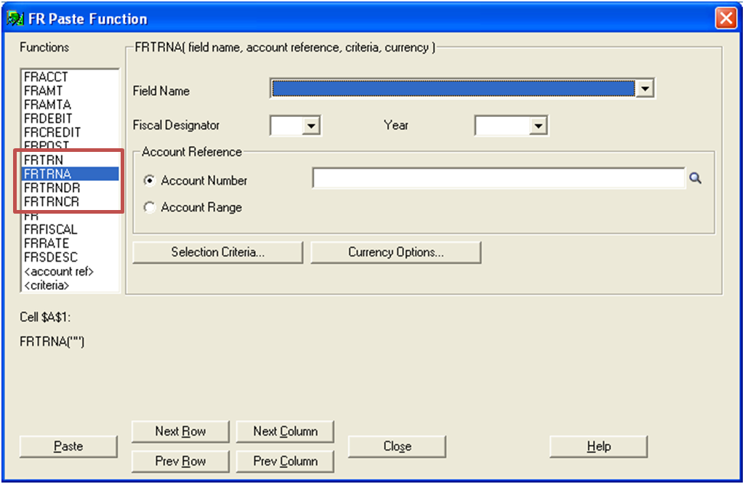Viewport: 745px width, 484px height.
Task: Click the account finder magnifier icon
Action: [695, 179]
